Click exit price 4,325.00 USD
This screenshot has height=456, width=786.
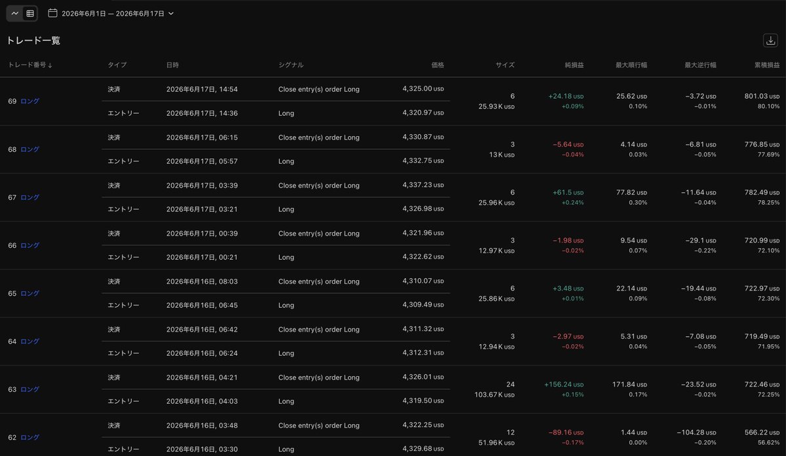pos(423,88)
